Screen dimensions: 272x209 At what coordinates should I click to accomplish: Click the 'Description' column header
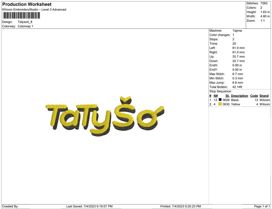coord(239,96)
